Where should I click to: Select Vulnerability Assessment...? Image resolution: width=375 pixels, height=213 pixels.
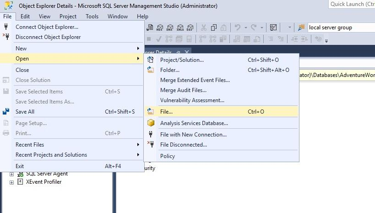coord(222,100)
